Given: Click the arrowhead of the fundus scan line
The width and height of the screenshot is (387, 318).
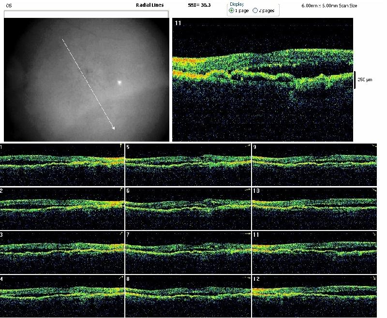Looking at the screenshot, I should [x=113, y=128].
